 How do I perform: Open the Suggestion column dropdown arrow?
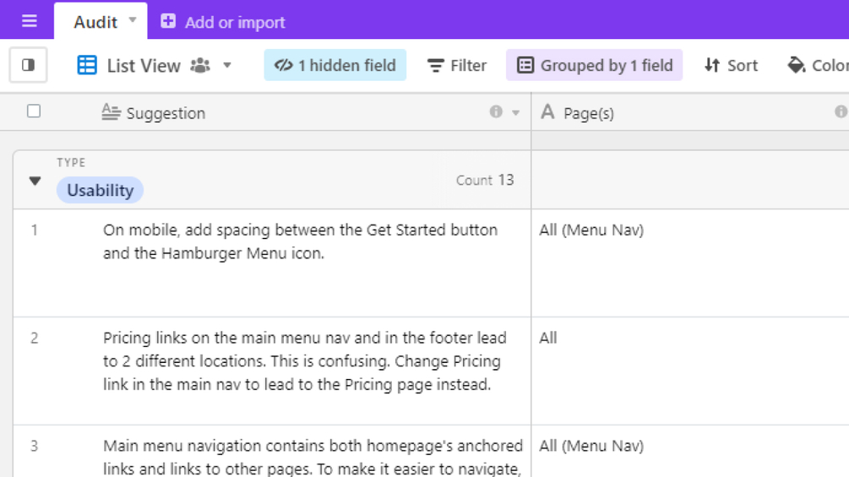click(x=515, y=112)
